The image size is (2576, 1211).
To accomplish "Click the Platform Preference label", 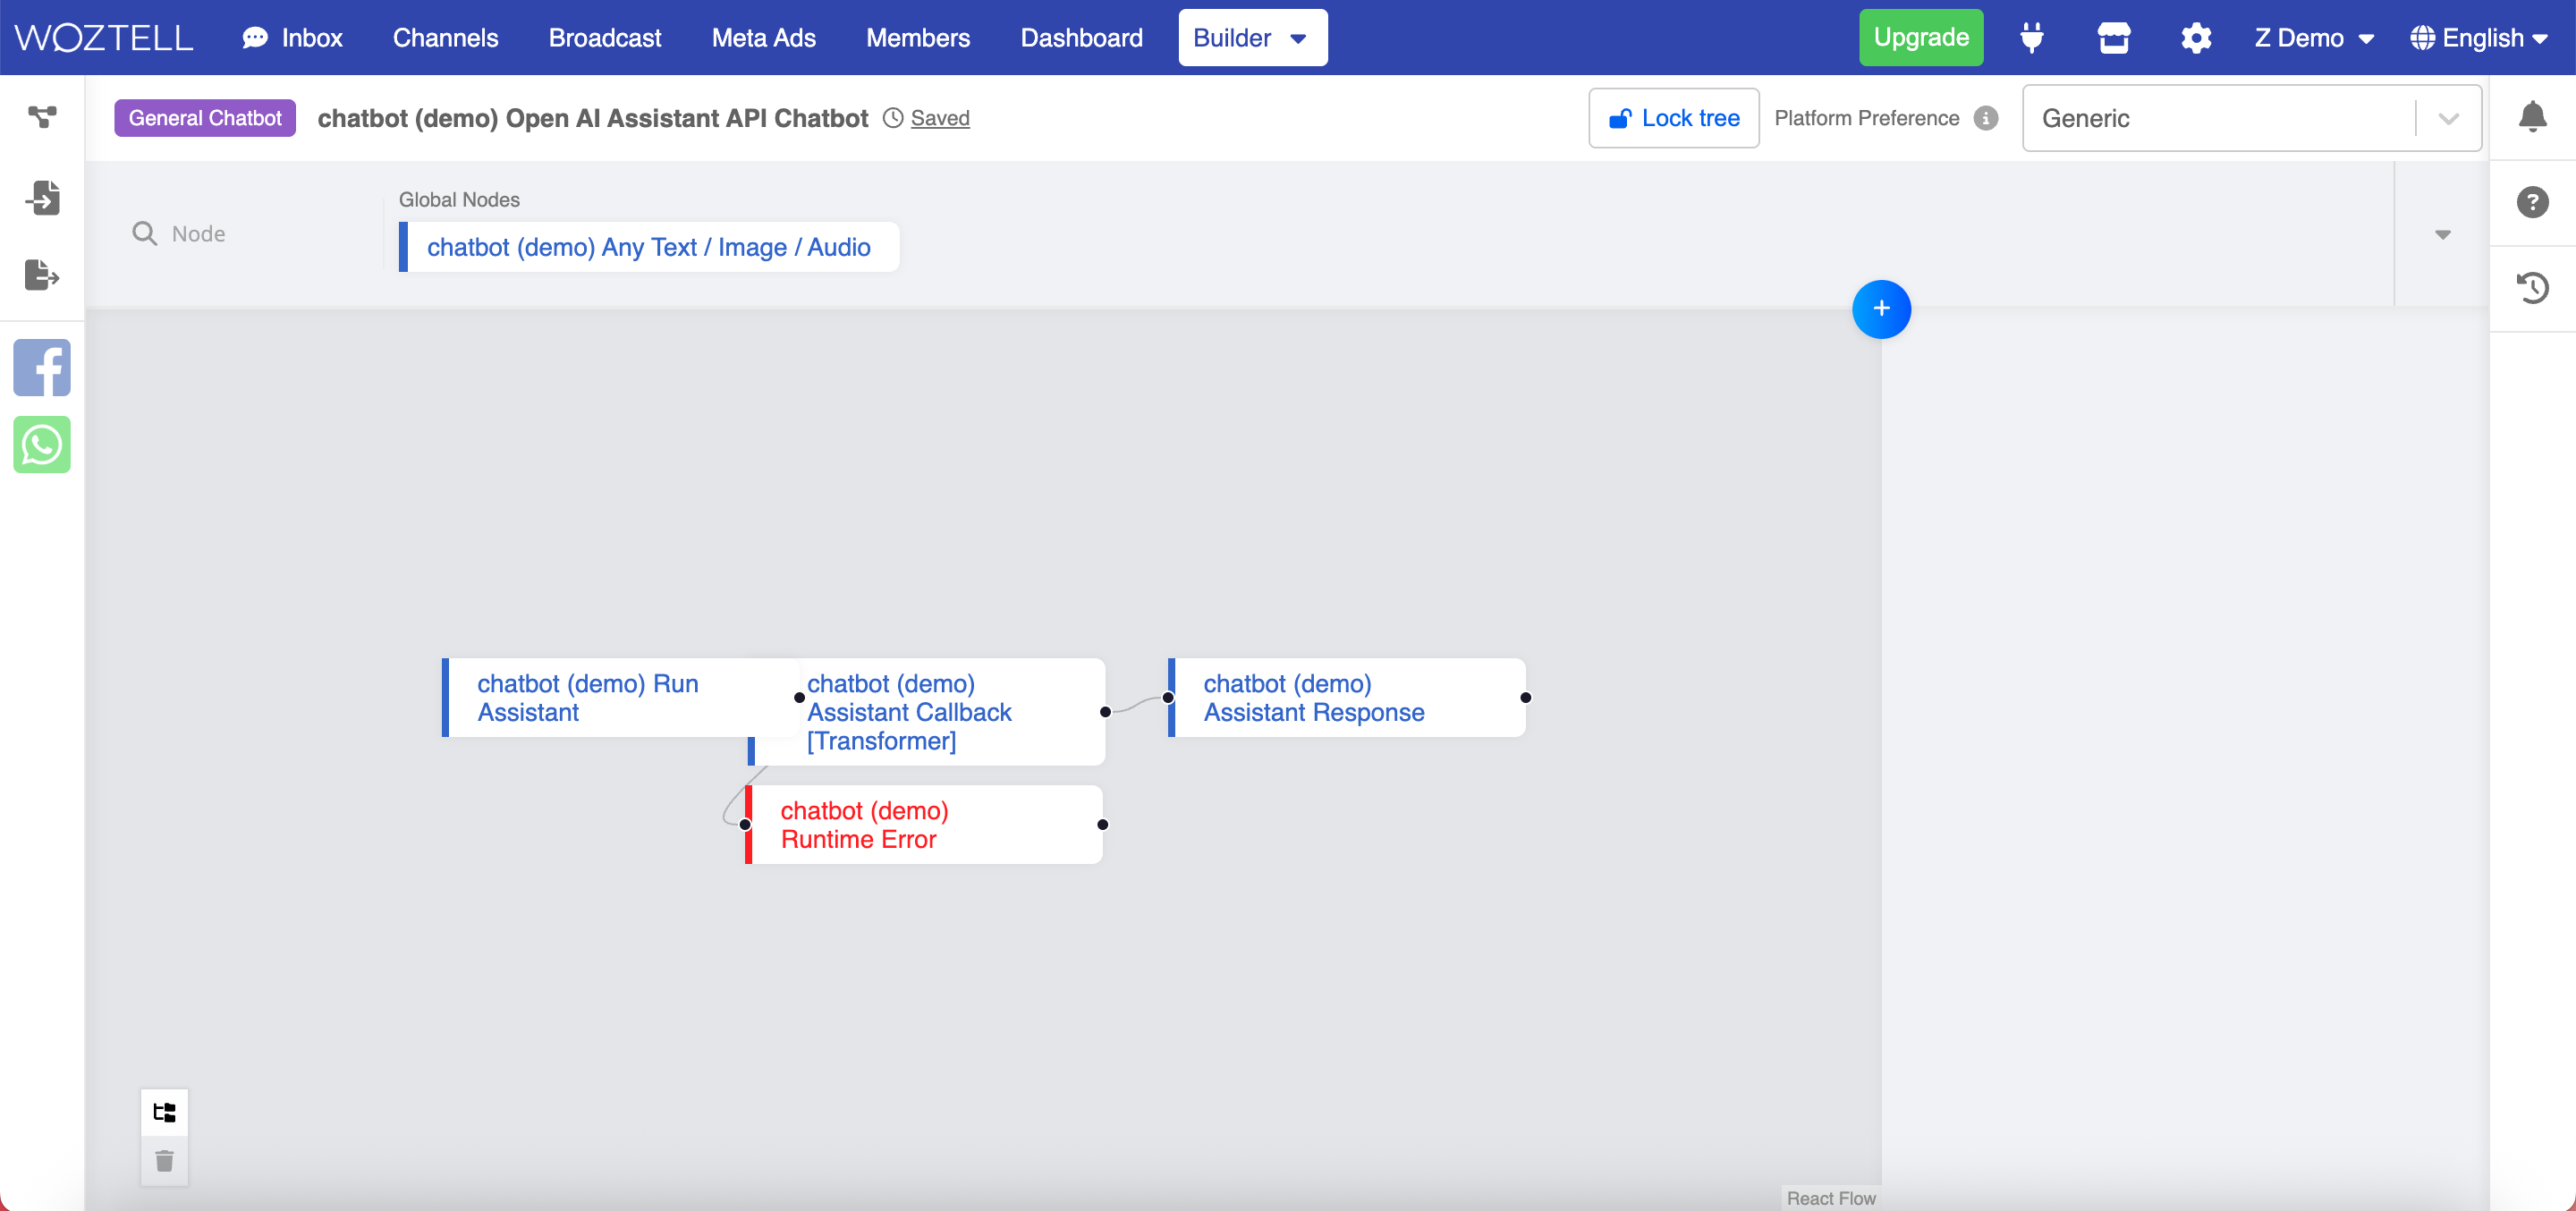I will tap(1866, 118).
